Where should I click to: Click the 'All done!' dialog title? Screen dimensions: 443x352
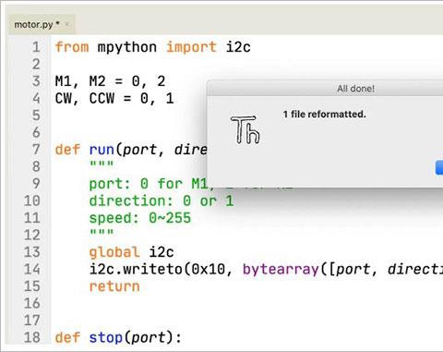click(x=356, y=89)
